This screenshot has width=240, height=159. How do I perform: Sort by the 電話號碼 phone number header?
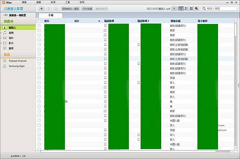click(109, 21)
